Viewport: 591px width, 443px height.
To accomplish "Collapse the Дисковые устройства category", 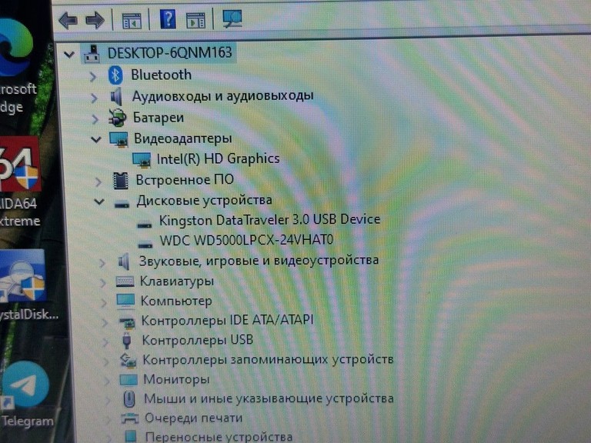I will point(99,202).
